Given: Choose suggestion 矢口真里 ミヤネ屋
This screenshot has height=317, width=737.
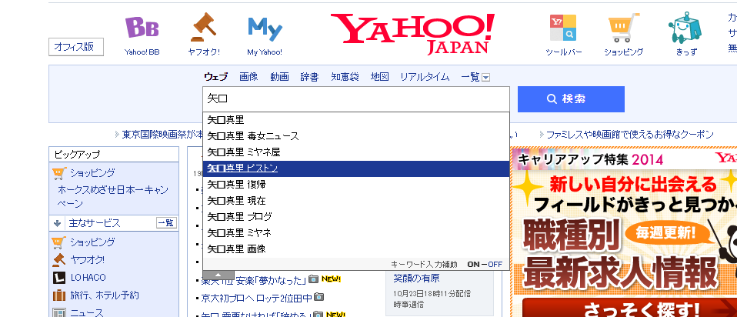Looking at the screenshot, I should (356, 152).
